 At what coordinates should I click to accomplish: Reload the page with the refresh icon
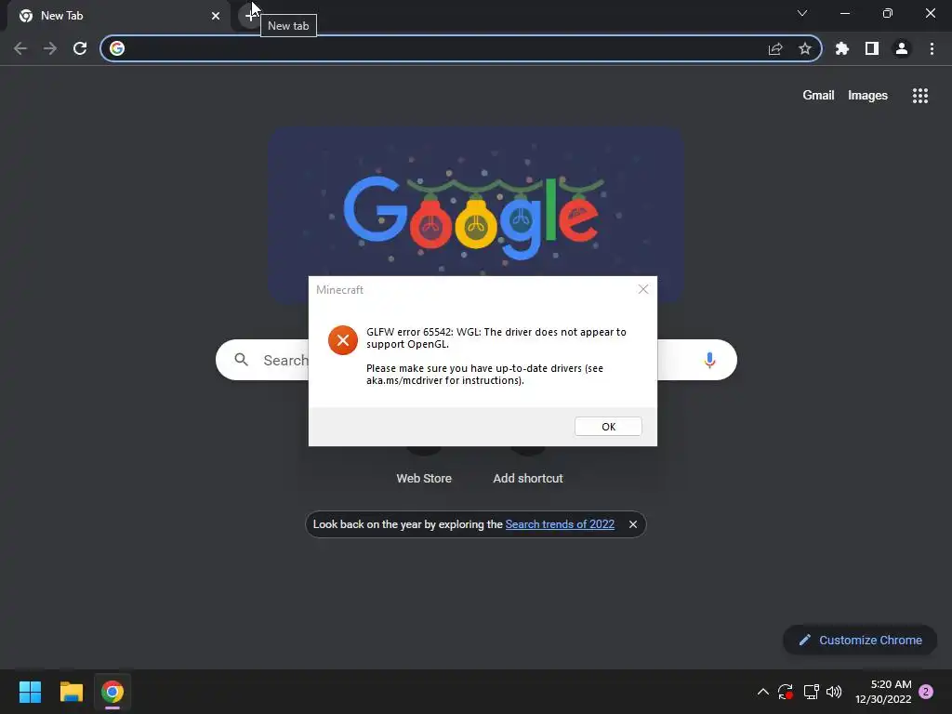tap(80, 48)
